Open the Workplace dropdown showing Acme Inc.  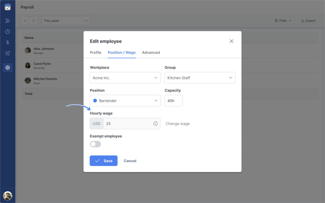click(x=125, y=78)
